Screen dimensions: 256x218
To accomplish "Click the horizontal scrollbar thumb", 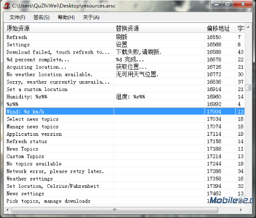I will click(x=115, y=210).
